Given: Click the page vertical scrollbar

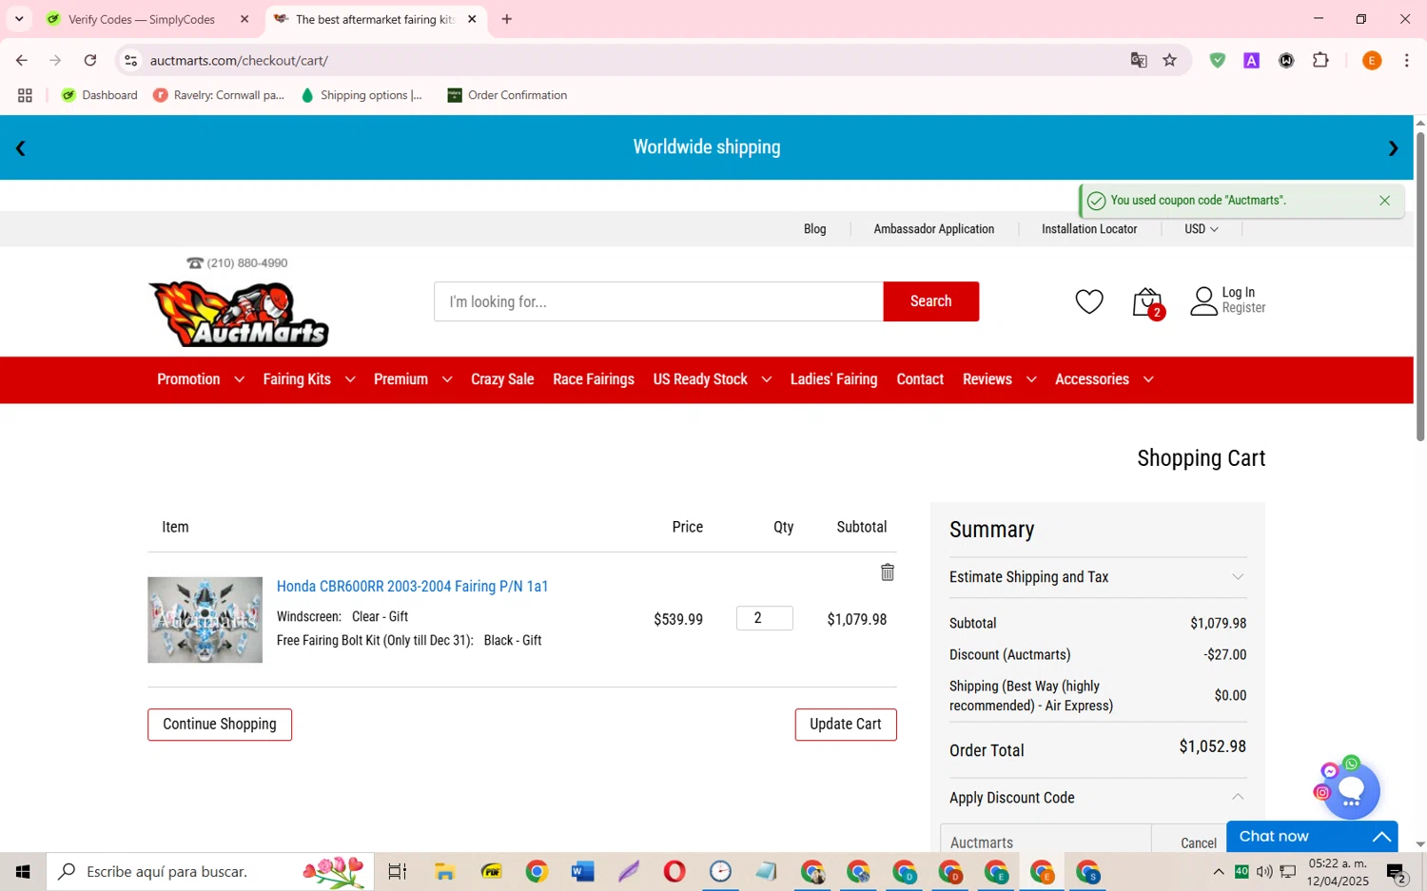Looking at the screenshot, I should pyautogui.click(x=1420, y=285).
